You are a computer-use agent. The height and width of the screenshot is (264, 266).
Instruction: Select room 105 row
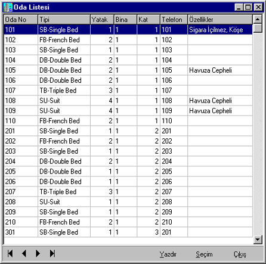tap(128, 70)
